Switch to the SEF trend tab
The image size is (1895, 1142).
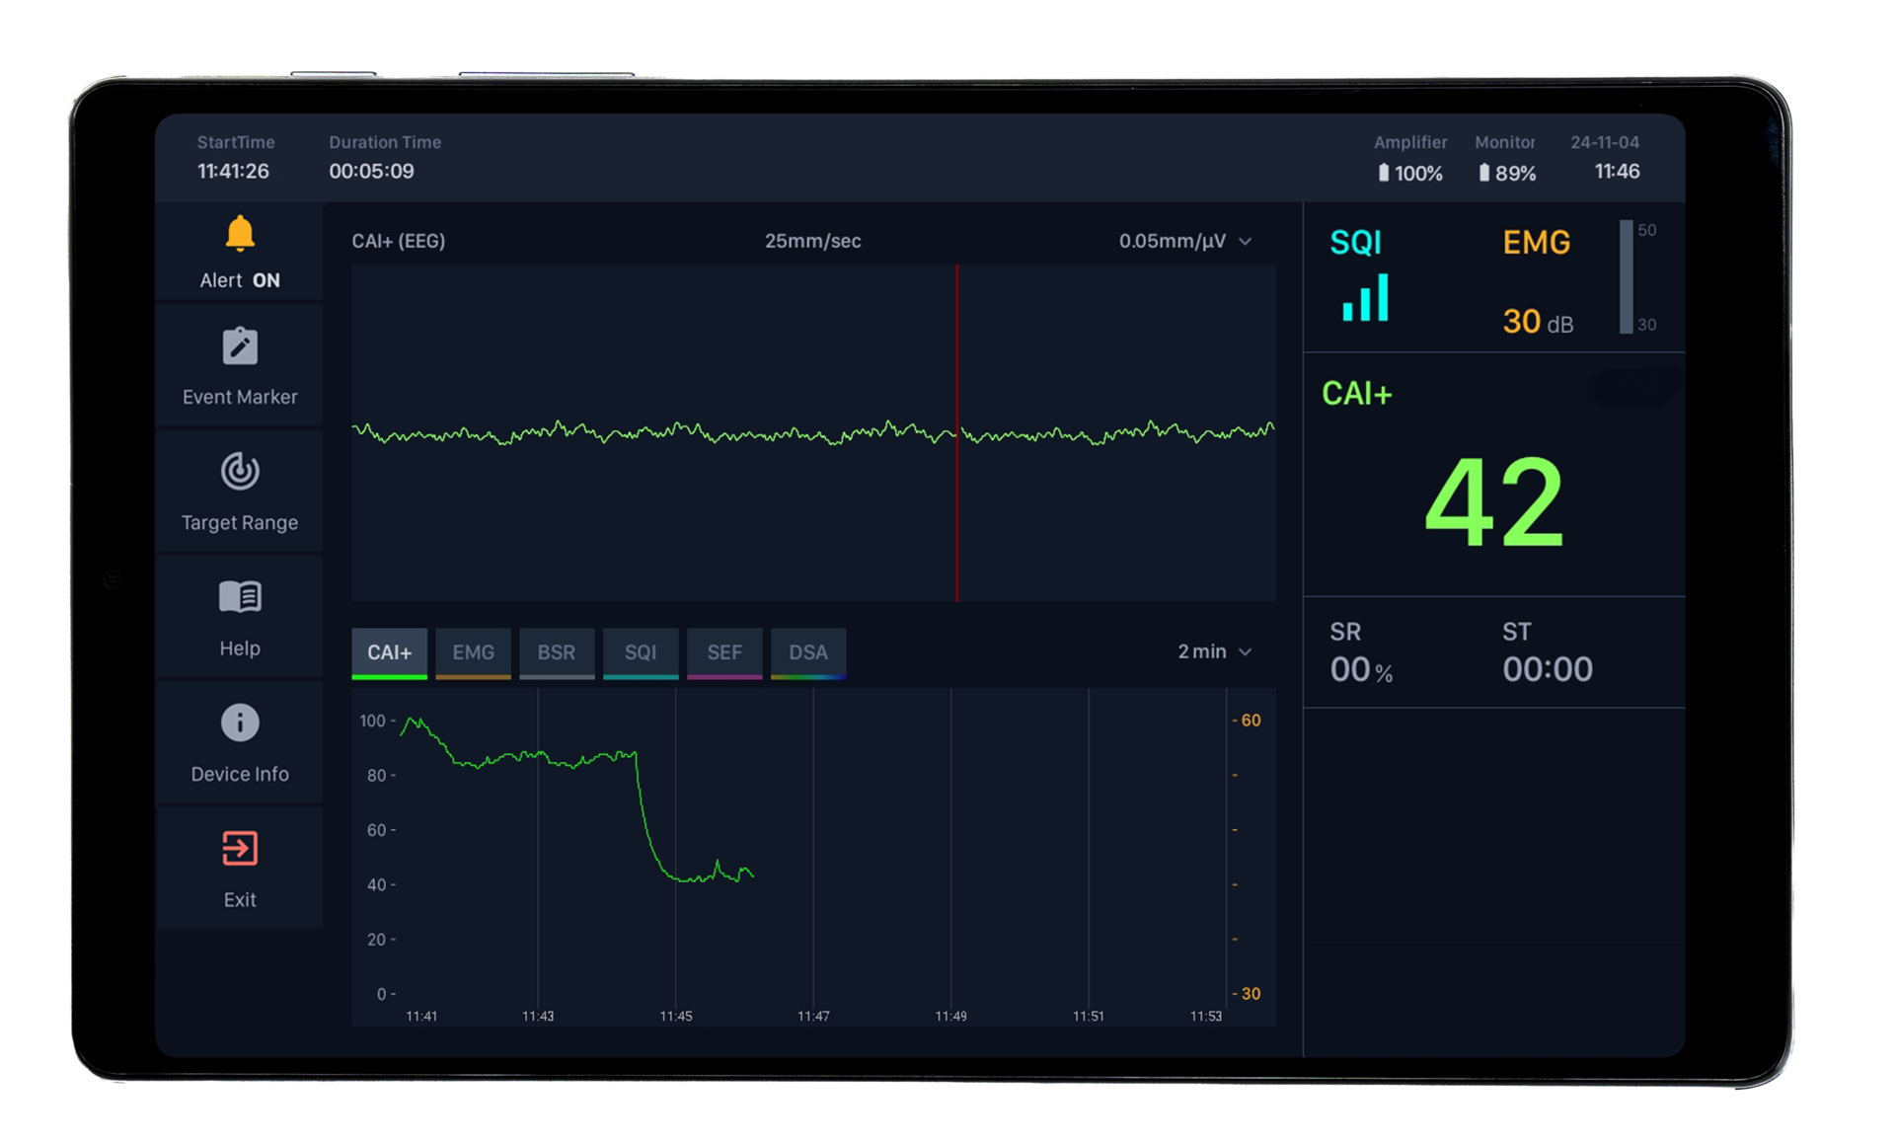pos(724,652)
